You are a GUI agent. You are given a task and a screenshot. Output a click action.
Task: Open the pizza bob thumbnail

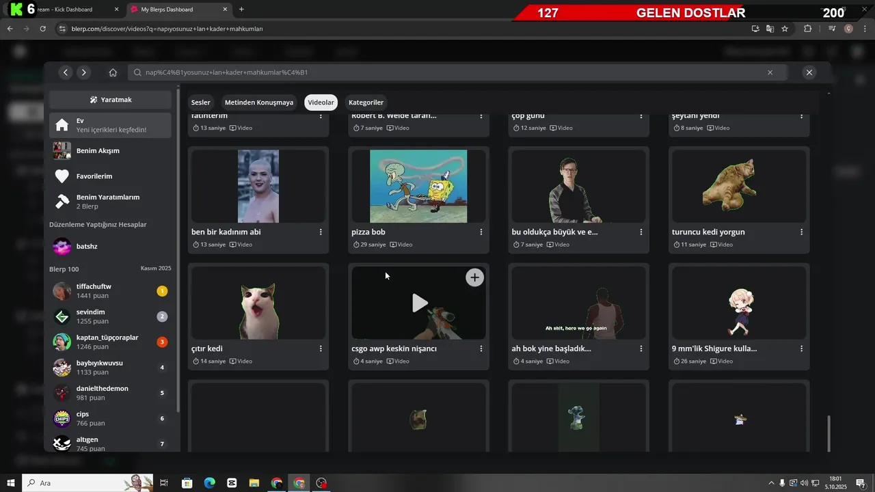click(x=418, y=187)
